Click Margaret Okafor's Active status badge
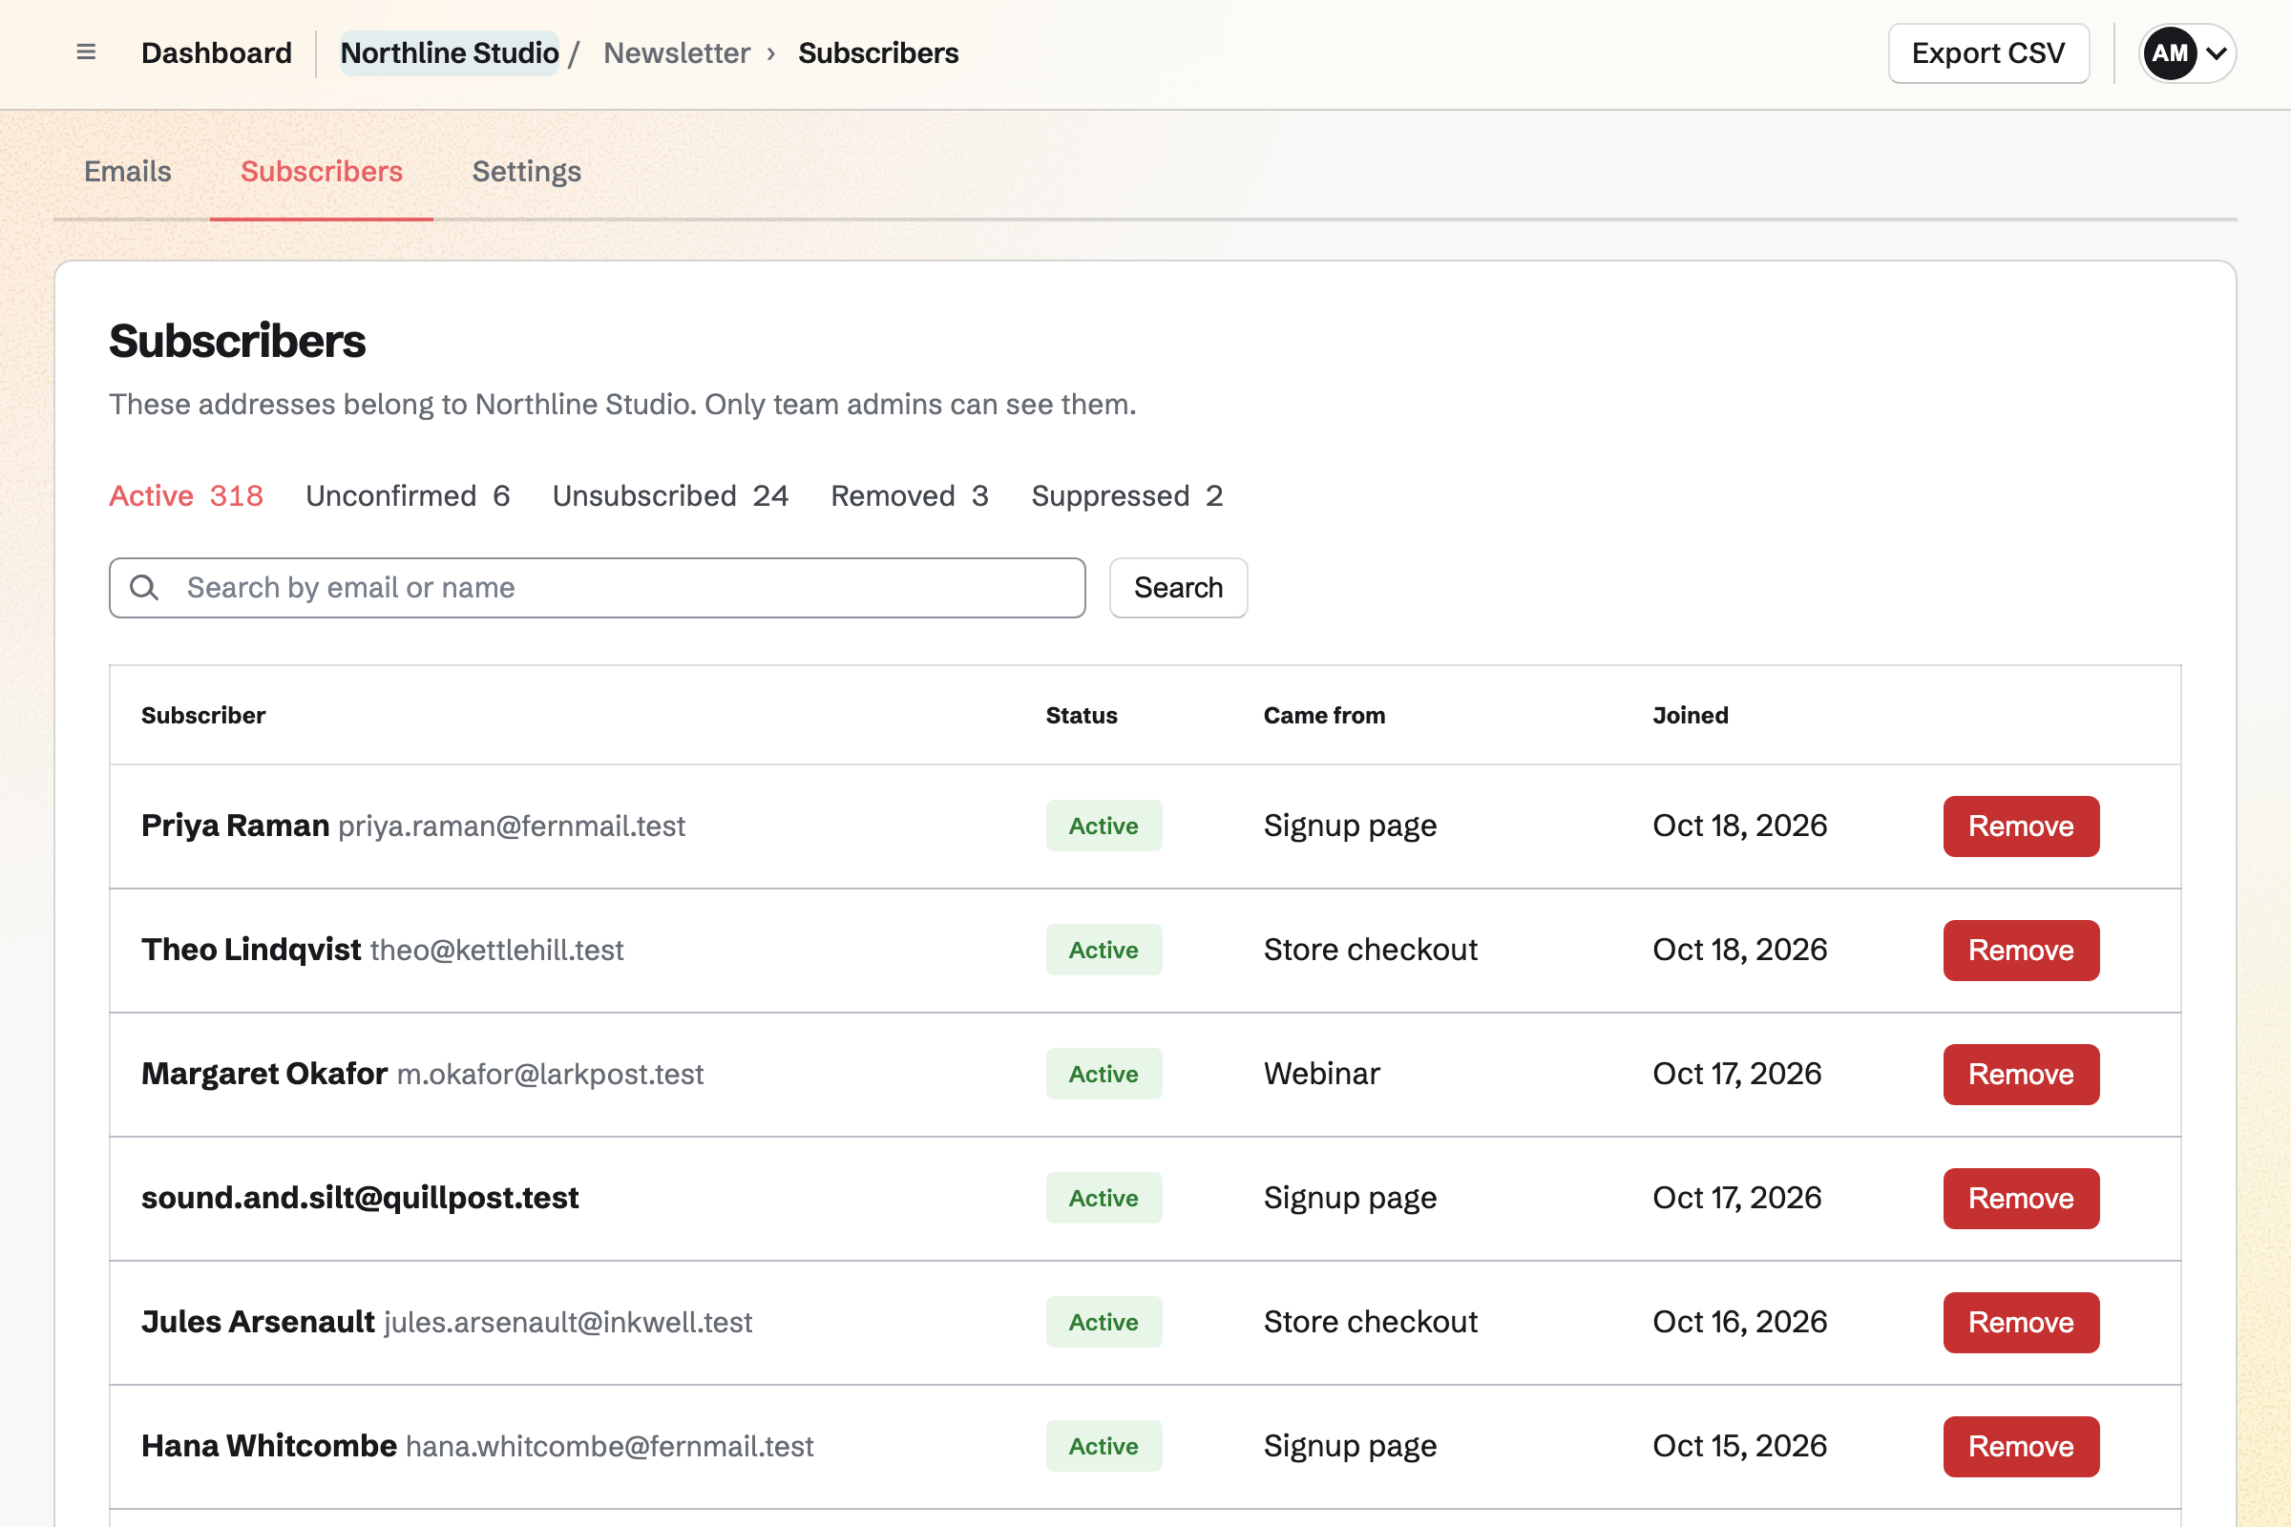 [x=1103, y=1075]
